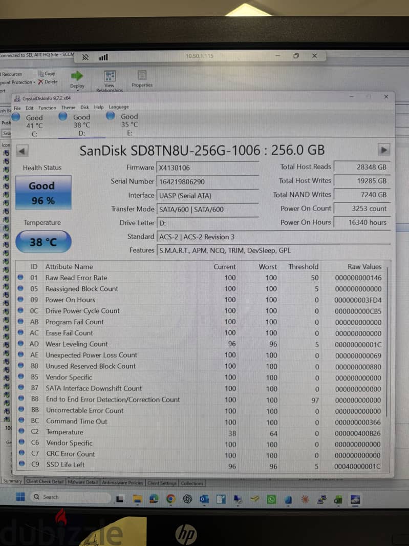Launch Microsoft Edge from the taskbar
409x546 pixels.
pos(154,499)
